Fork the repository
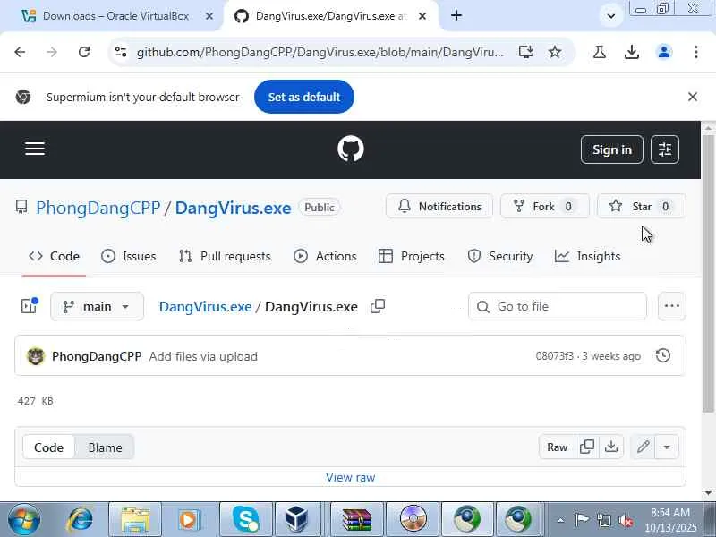 [544, 207]
